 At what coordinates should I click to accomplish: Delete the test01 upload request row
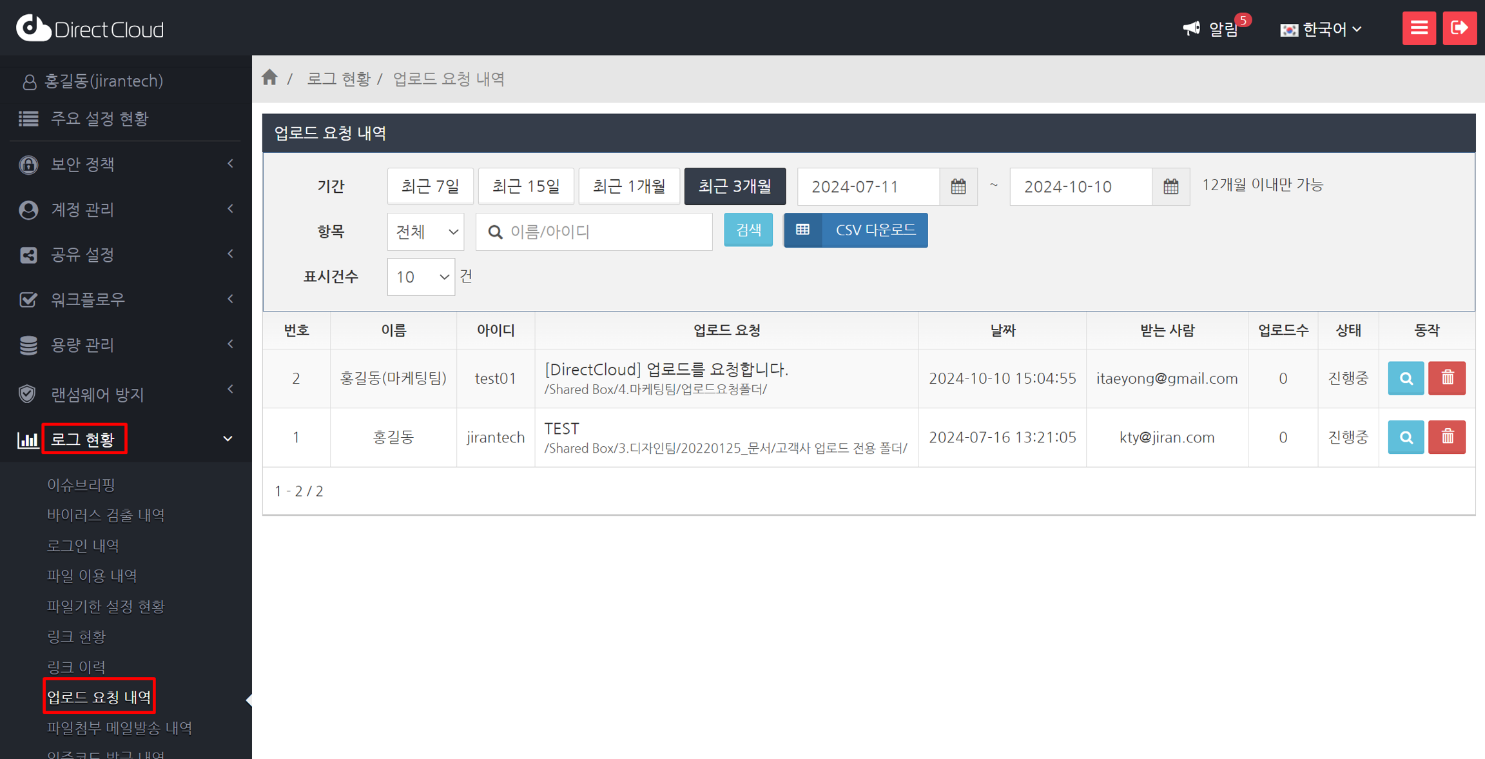point(1447,379)
